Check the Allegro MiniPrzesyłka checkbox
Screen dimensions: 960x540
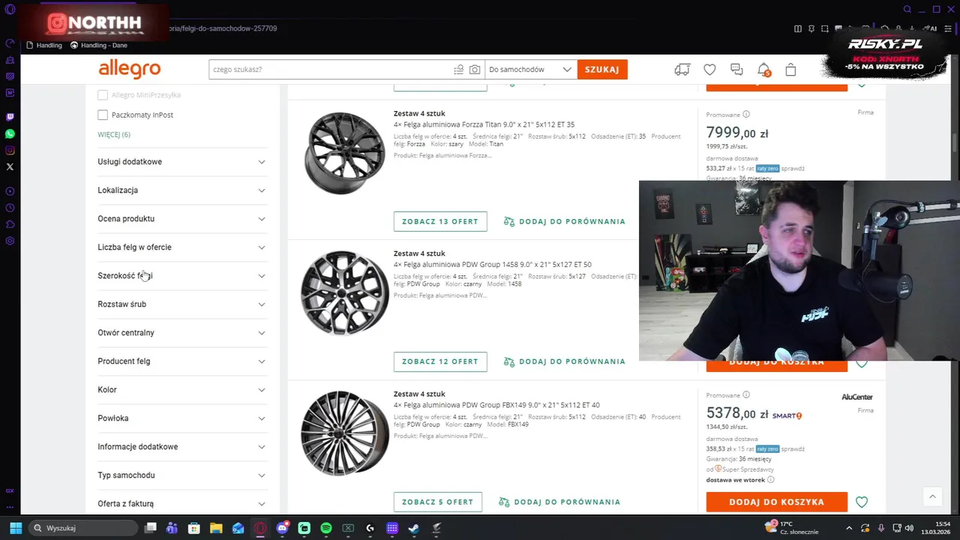click(x=103, y=95)
